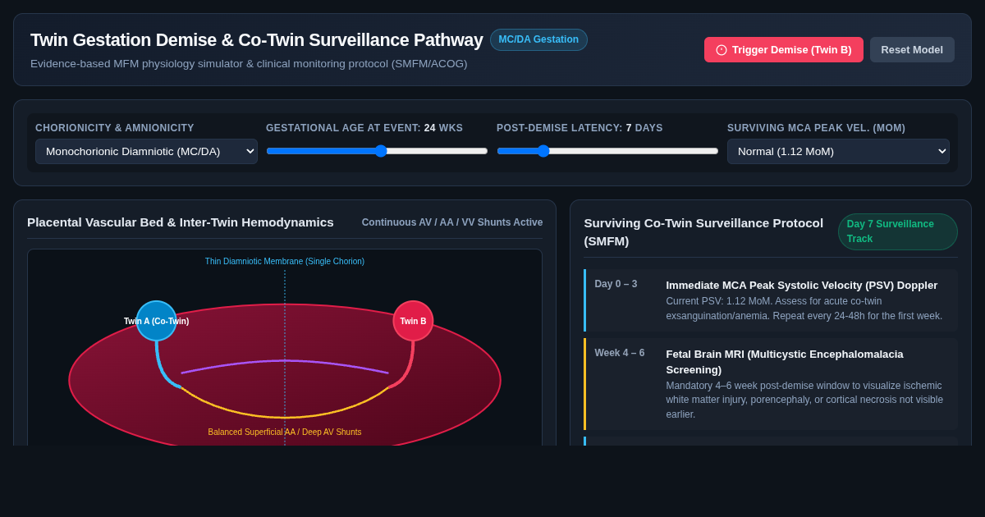Screen dimensions: 985x517
Task: Click the Day 7 Surveillance Track badge
Action: pos(898,231)
